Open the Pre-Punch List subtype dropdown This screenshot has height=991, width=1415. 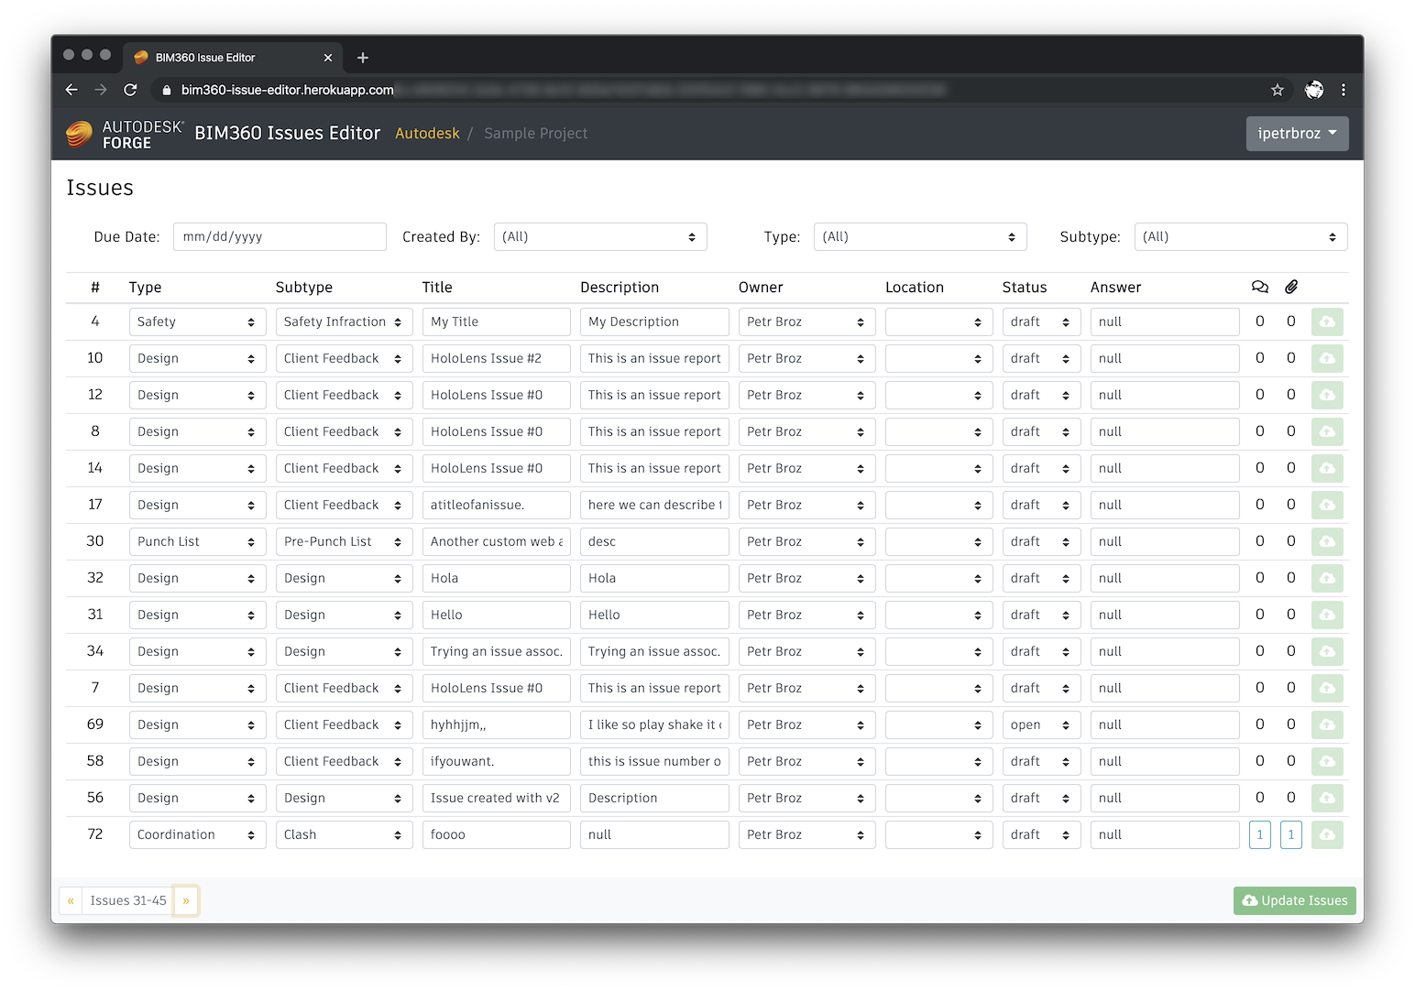(x=344, y=541)
